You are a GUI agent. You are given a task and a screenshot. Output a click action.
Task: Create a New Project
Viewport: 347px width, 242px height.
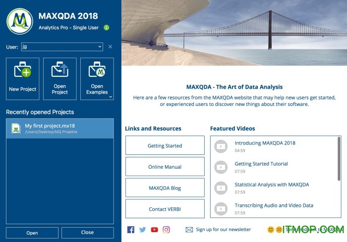coord(23,79)
